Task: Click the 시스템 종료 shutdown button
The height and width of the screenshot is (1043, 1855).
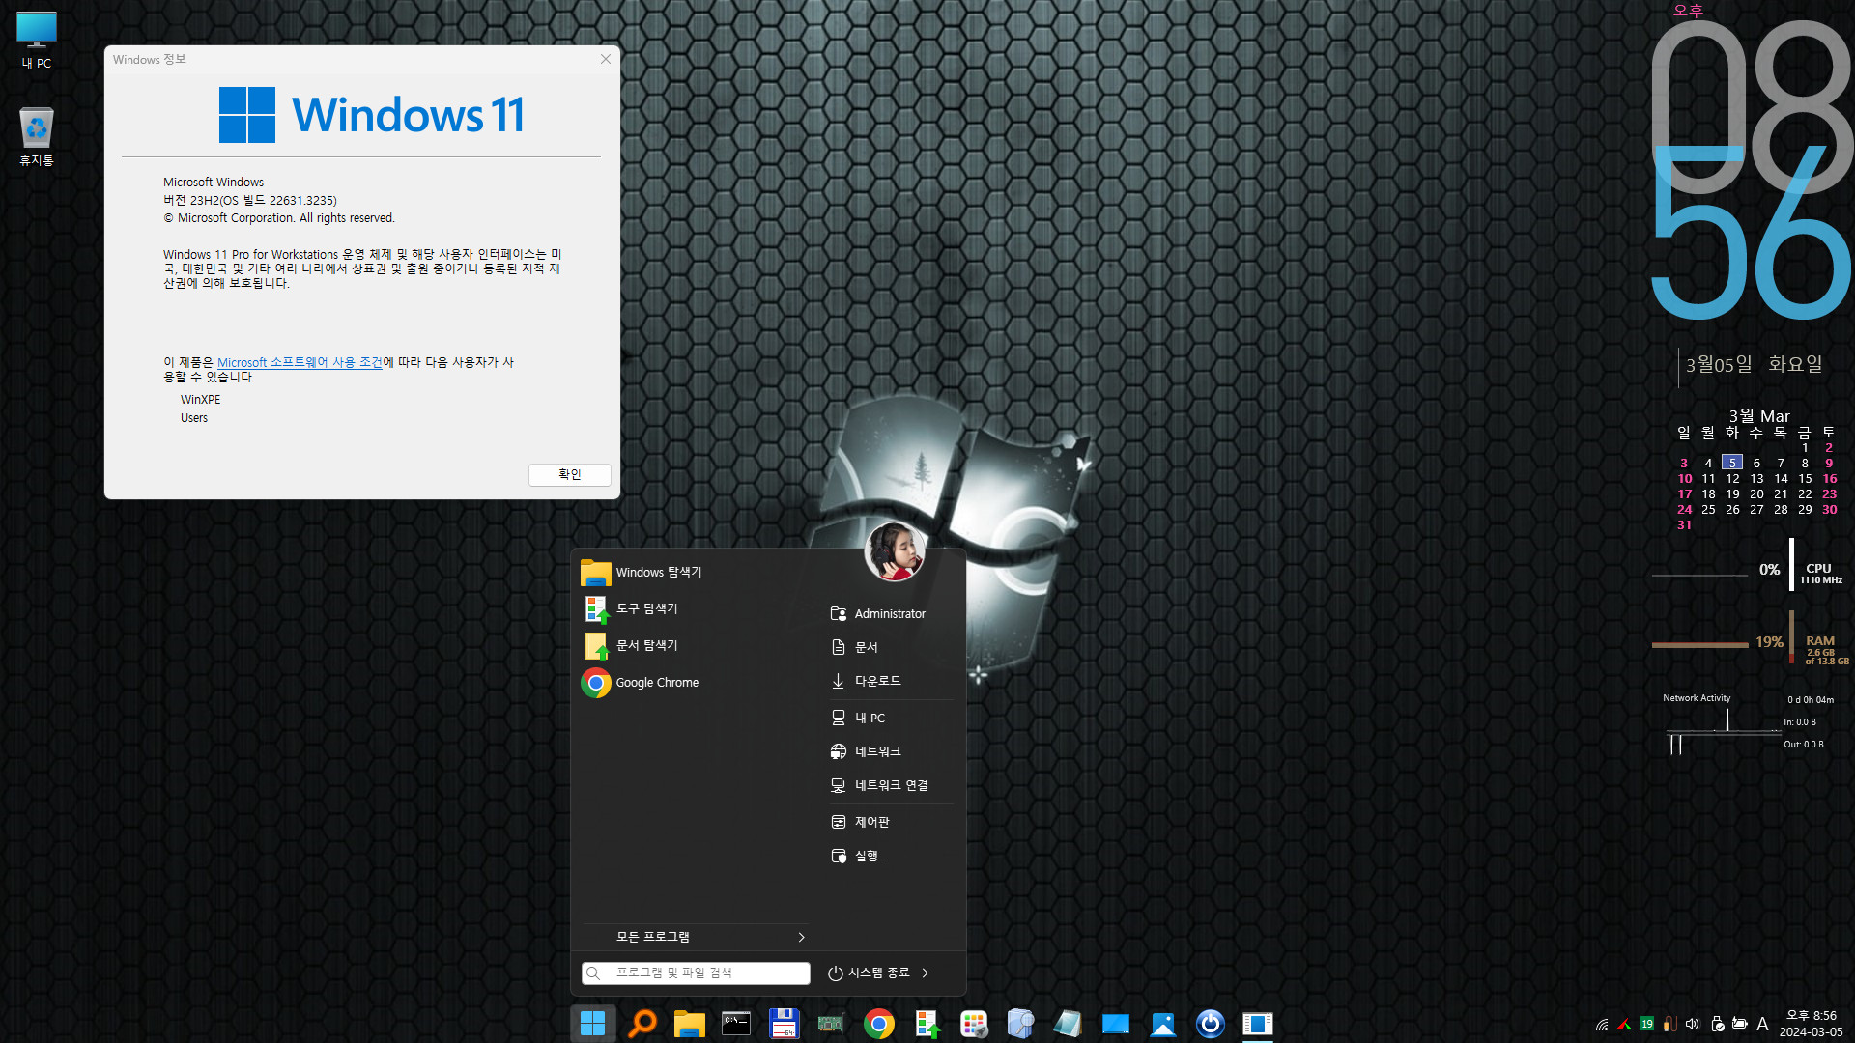Action: coord(869,973)
